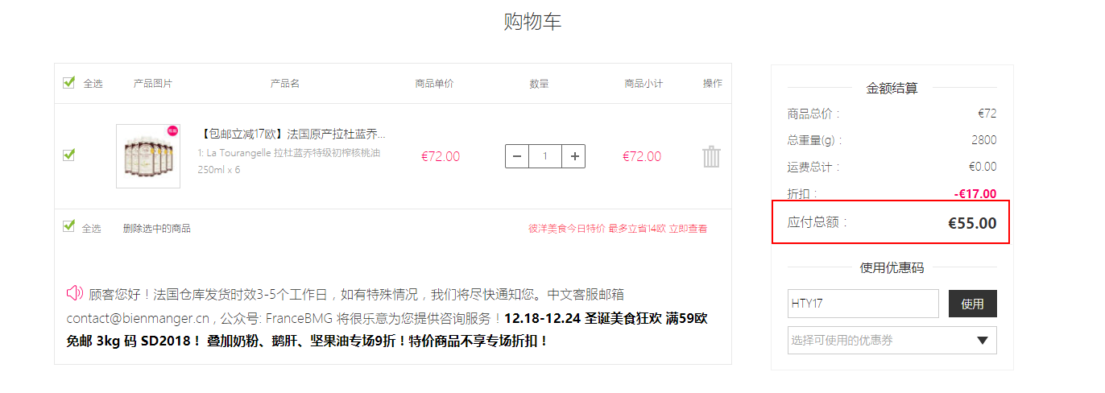Click 删除选中的商品 to remove selected items
The image size is (1105, 393).
pyautogui.click(x=157, y=228)
